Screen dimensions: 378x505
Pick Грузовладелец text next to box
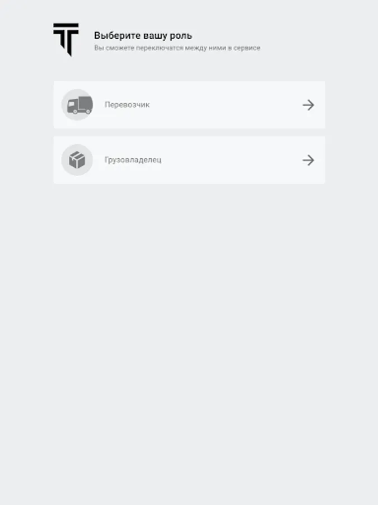click(133, 160)
